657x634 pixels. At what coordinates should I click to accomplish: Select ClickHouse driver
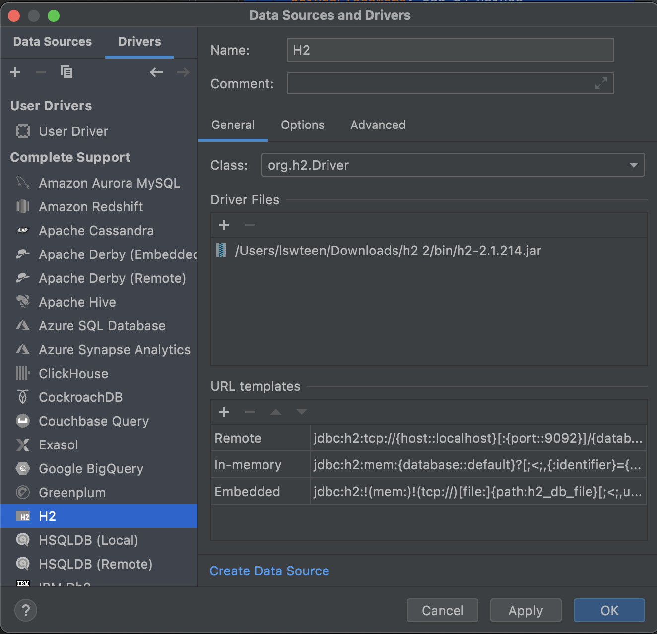(99, 374)
